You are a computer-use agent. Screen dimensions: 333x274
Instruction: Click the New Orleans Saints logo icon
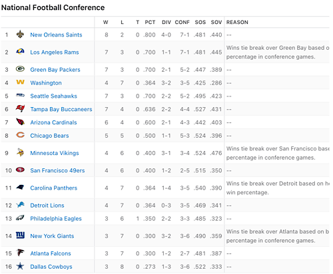(20, 34)
